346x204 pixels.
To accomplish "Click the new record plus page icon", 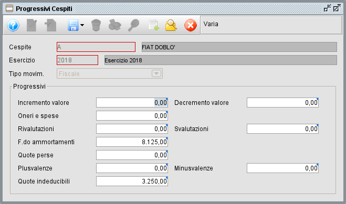I will [50, 25].
